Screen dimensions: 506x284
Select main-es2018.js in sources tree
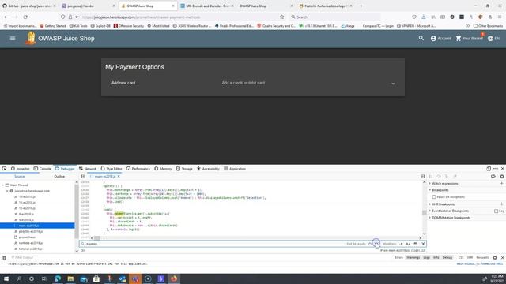tap(37, 226)
